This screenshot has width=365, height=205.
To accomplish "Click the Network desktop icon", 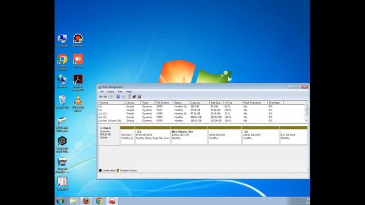I will [x=62, y=81].
